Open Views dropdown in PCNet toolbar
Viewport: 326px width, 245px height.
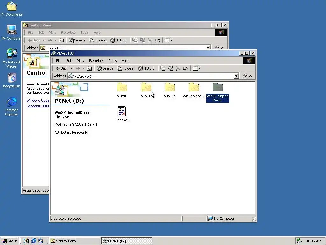196,68
